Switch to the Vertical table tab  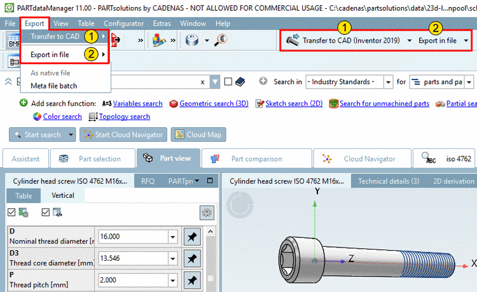pyautogui.click(x=63, y=195)
